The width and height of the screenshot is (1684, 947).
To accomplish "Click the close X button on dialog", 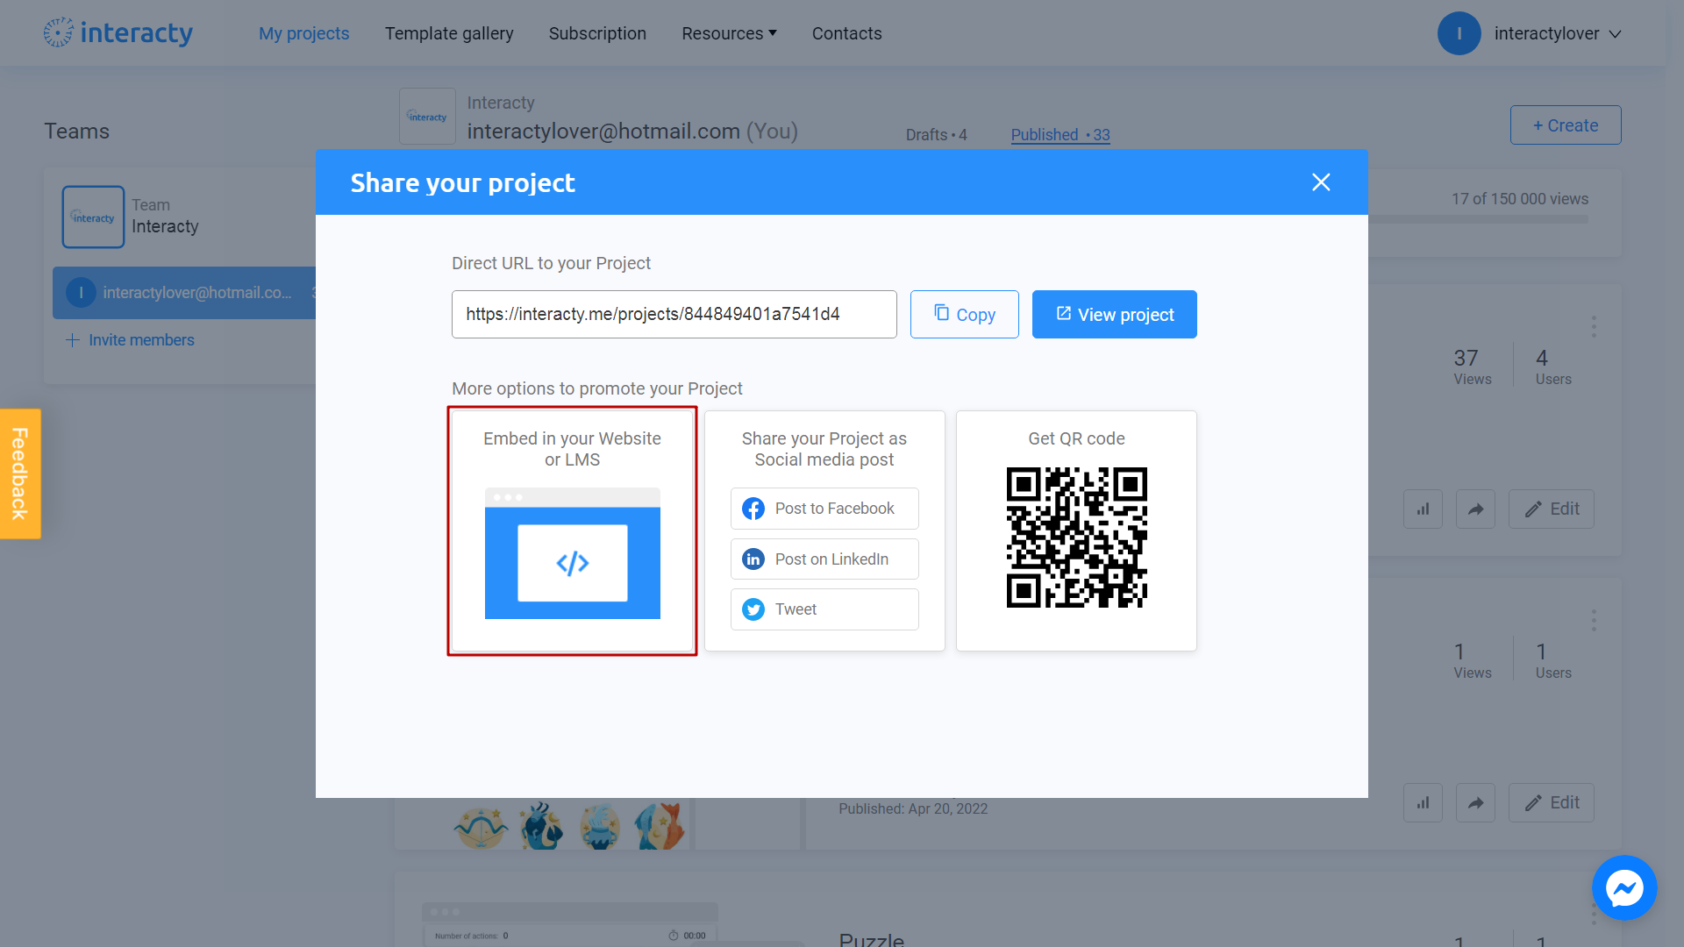I will [x=1321, y=182].
